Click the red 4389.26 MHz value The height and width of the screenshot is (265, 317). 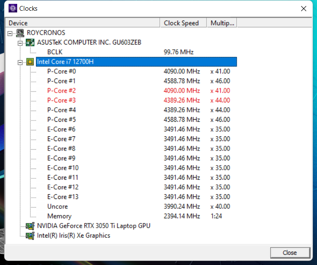click(x=182, y=100)
